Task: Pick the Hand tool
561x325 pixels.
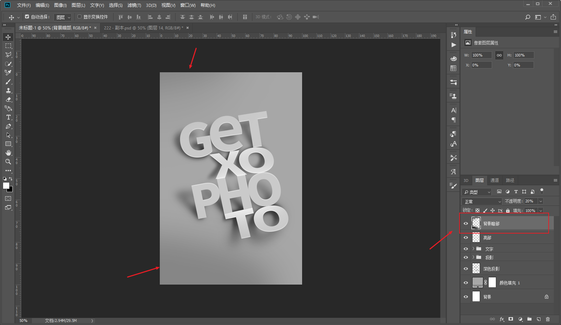Action: tap(8, 153)
